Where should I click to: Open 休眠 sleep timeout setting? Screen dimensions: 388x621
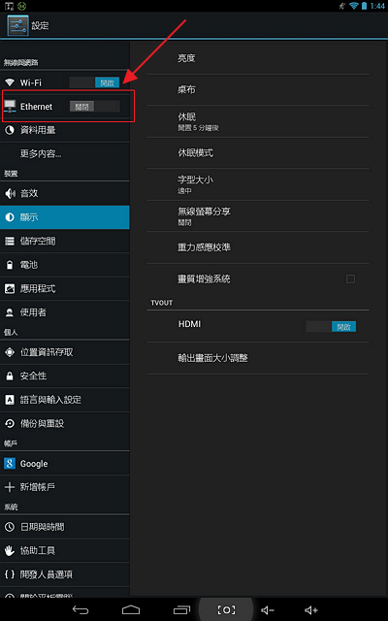[258, 121]
